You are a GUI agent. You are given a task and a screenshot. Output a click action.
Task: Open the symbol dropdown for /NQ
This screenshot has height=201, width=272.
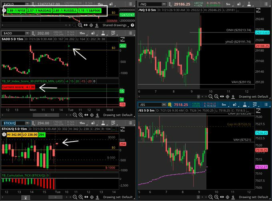point(164,4)
